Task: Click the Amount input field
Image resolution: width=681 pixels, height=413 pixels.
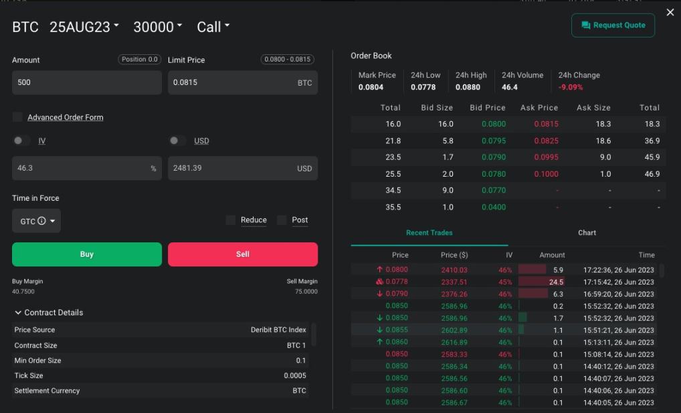Action: click(86, 82)
